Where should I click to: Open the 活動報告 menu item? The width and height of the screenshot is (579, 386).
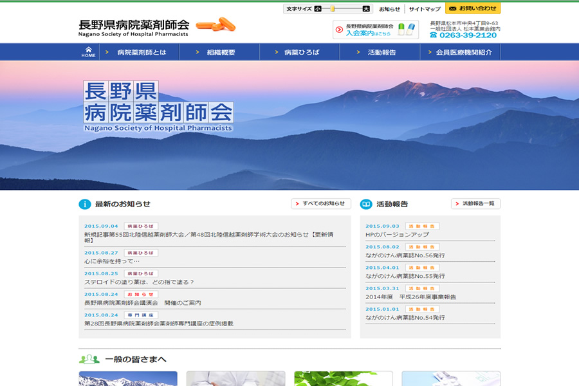[380, 52]
